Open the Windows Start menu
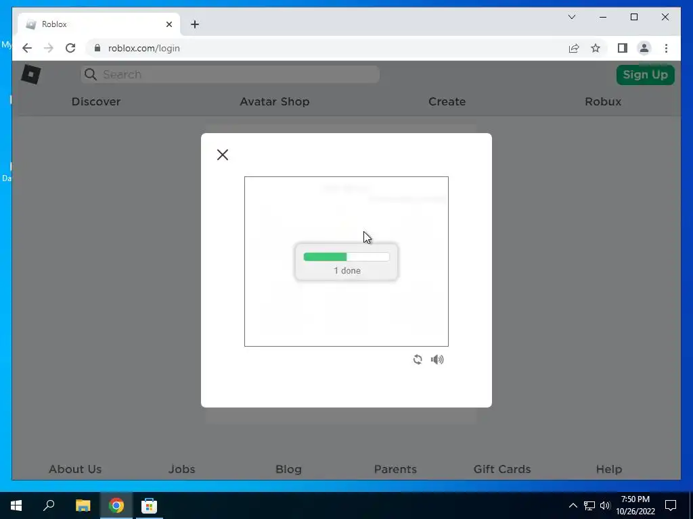This screenshot has height=519, width=693. coord(16,505)
